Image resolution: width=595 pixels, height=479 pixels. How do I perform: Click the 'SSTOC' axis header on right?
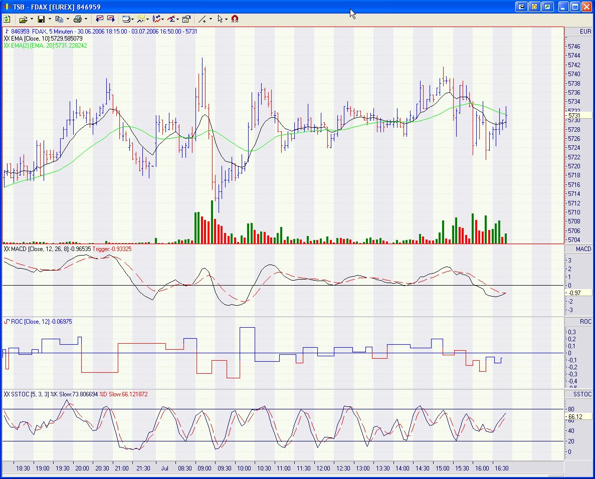582,394
